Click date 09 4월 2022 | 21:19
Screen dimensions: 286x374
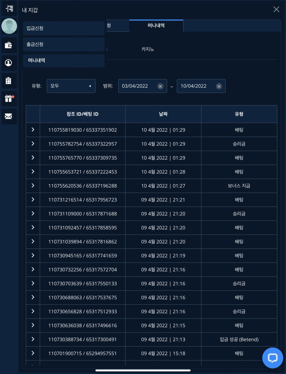click(x=163, y=256)
